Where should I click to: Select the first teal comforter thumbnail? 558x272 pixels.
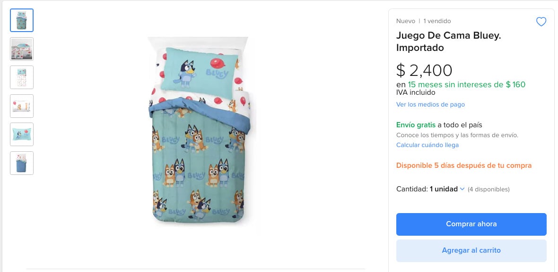point(22,20)
